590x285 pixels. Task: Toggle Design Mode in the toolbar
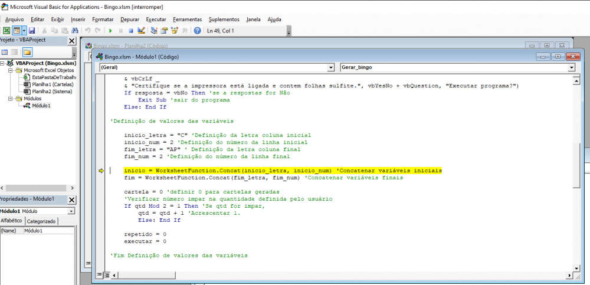click(141, 30)
